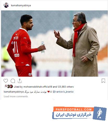Viewport: 108px width, 122px height.
Task: Expand with Load more comments
Action: (x=16, y=96)
